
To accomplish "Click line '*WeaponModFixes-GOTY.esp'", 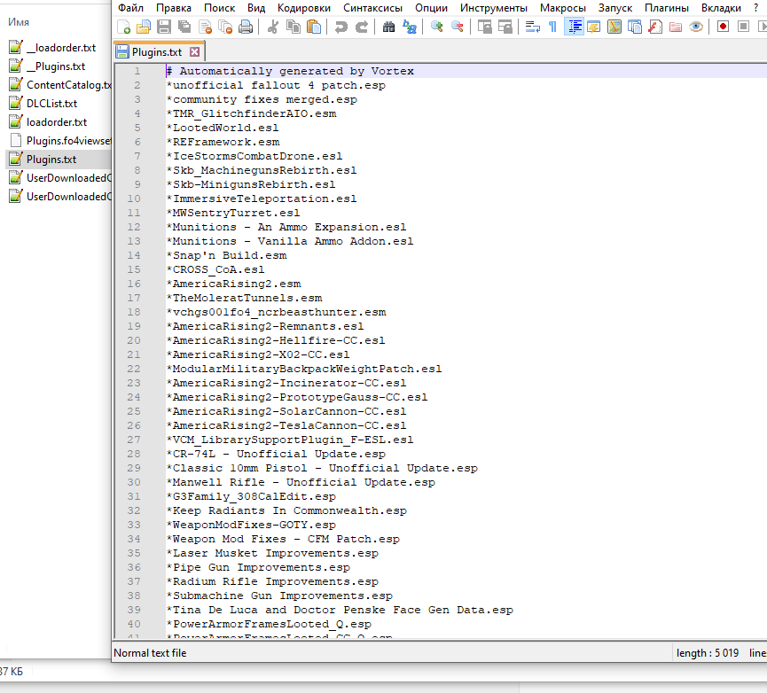I will [252, 525].
